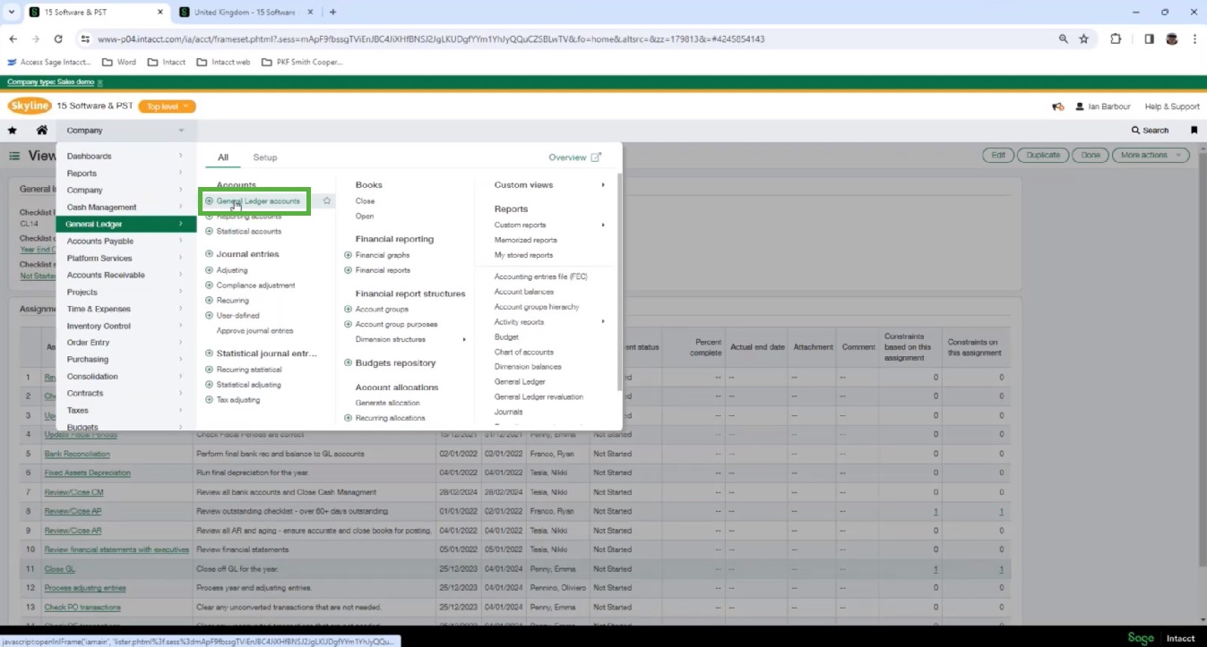Click the Edit button
1207x647 pixels.
pyautogui.click(x=997, y=154)
